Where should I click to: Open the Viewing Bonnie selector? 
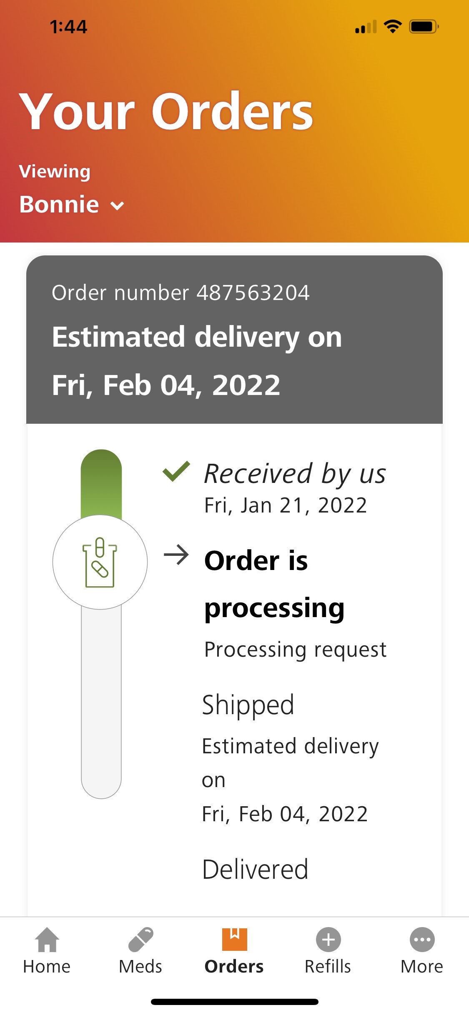coord(59,204)
